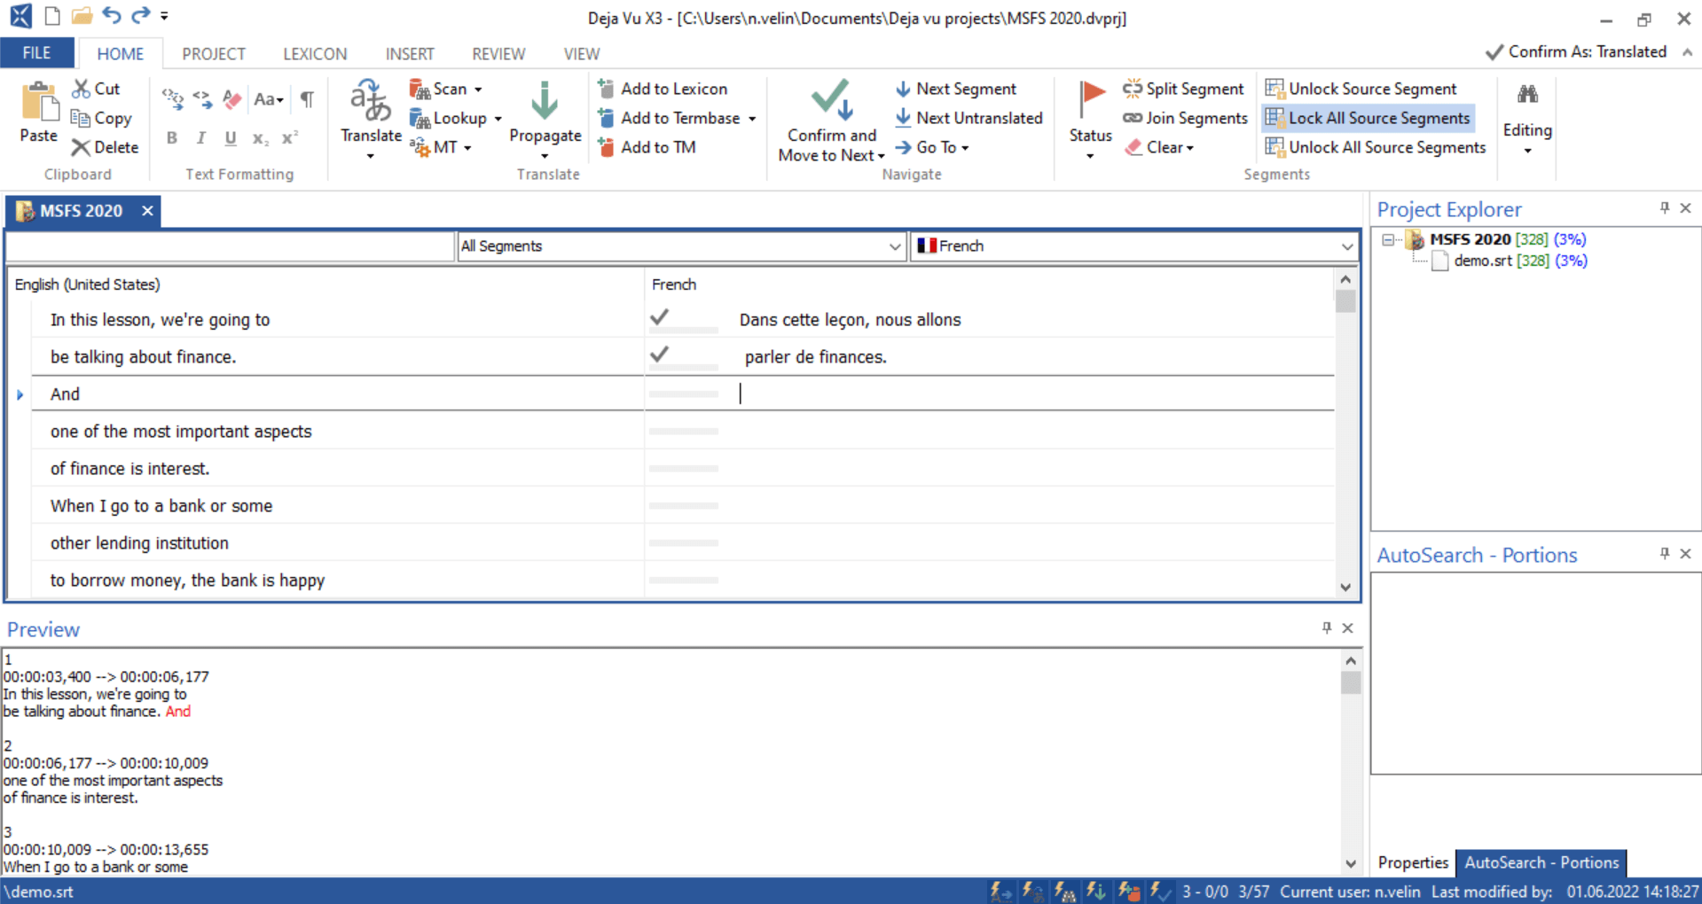This screenshot has height=904, width=1702.
Task: Click Lock All Source Segments
Action: (x=1368, y=118)
